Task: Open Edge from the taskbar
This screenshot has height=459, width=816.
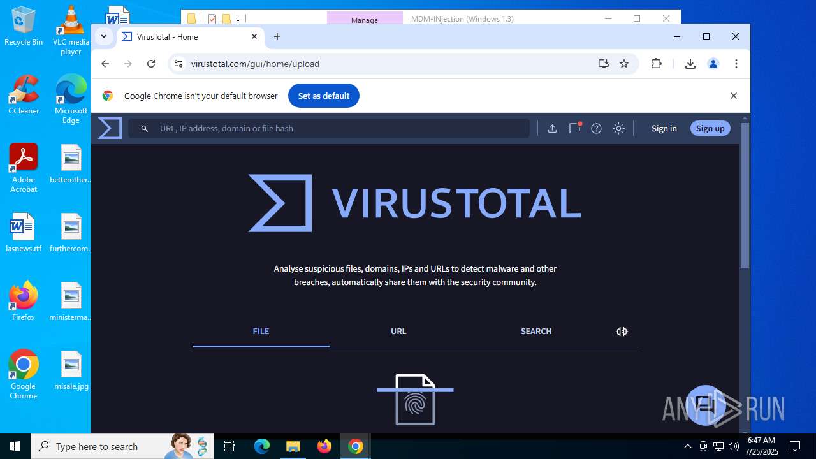Action: coord(262,446)
